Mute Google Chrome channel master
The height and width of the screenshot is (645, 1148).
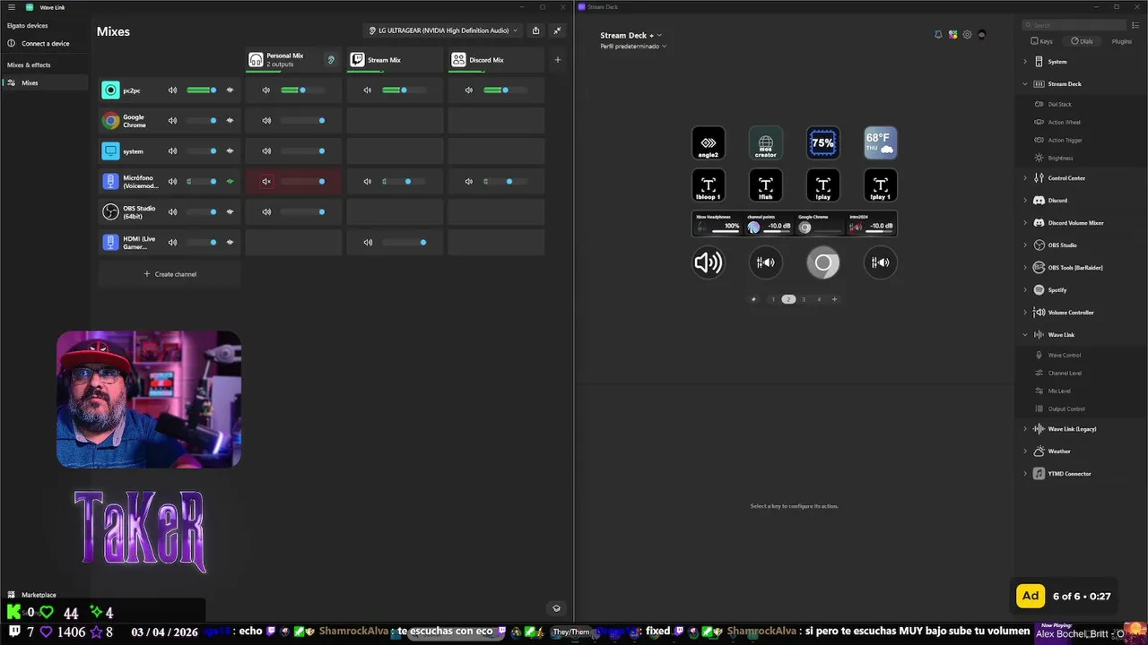pyautogui.click(x=172, y=121)
